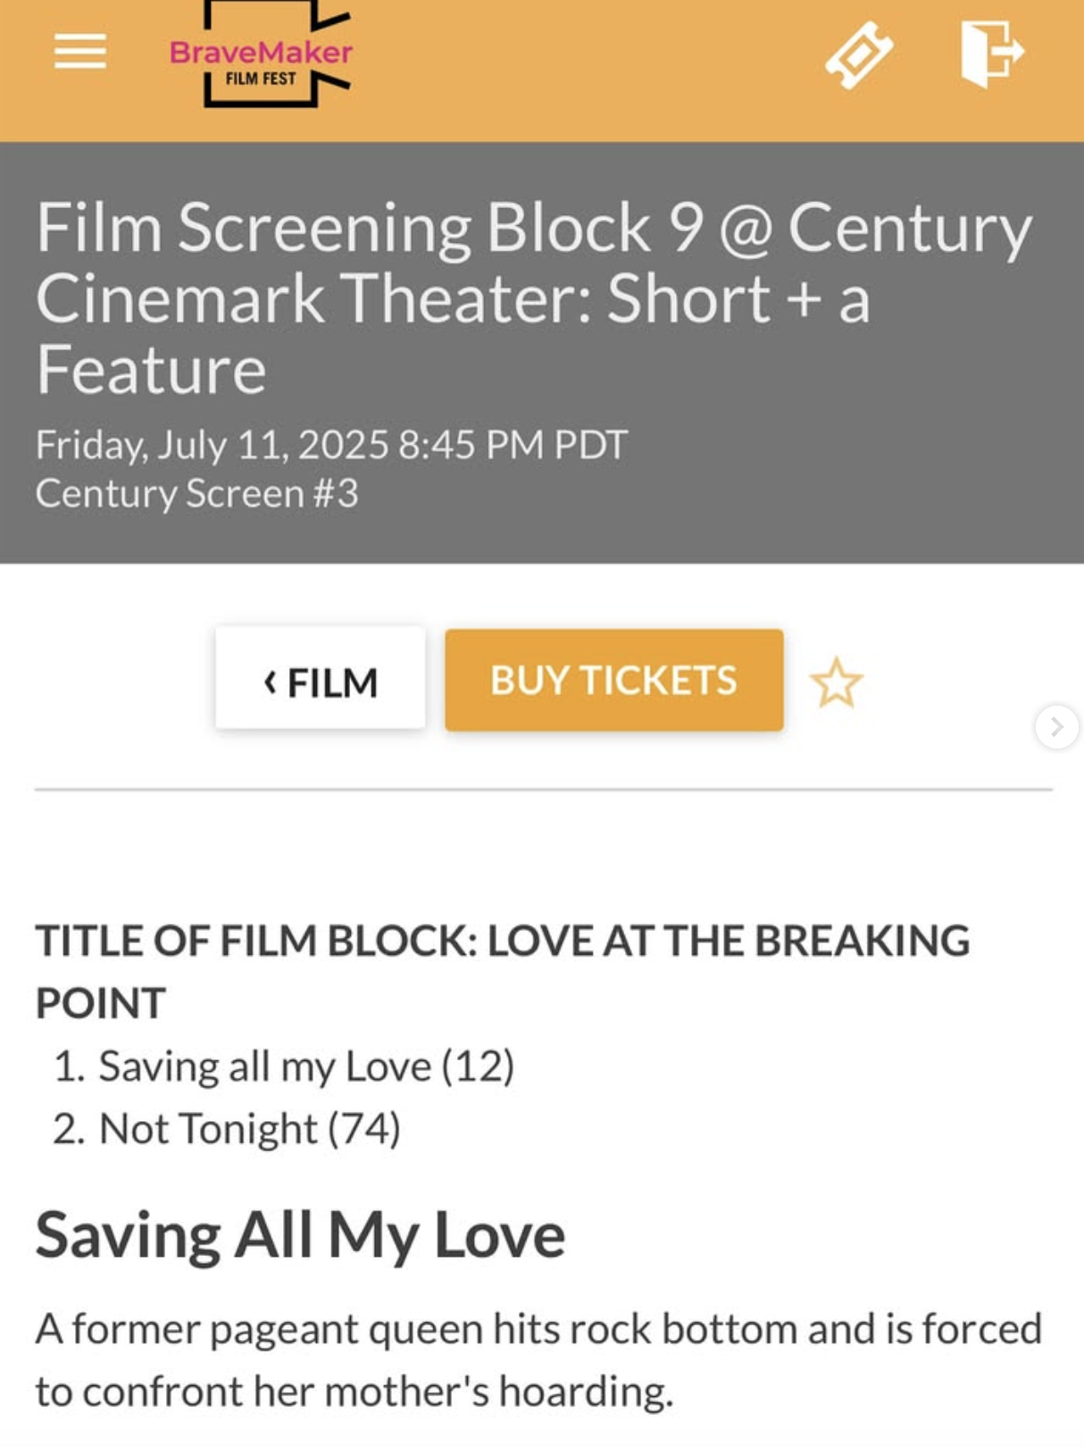Open the tickets icon in header

pos(859,54)
